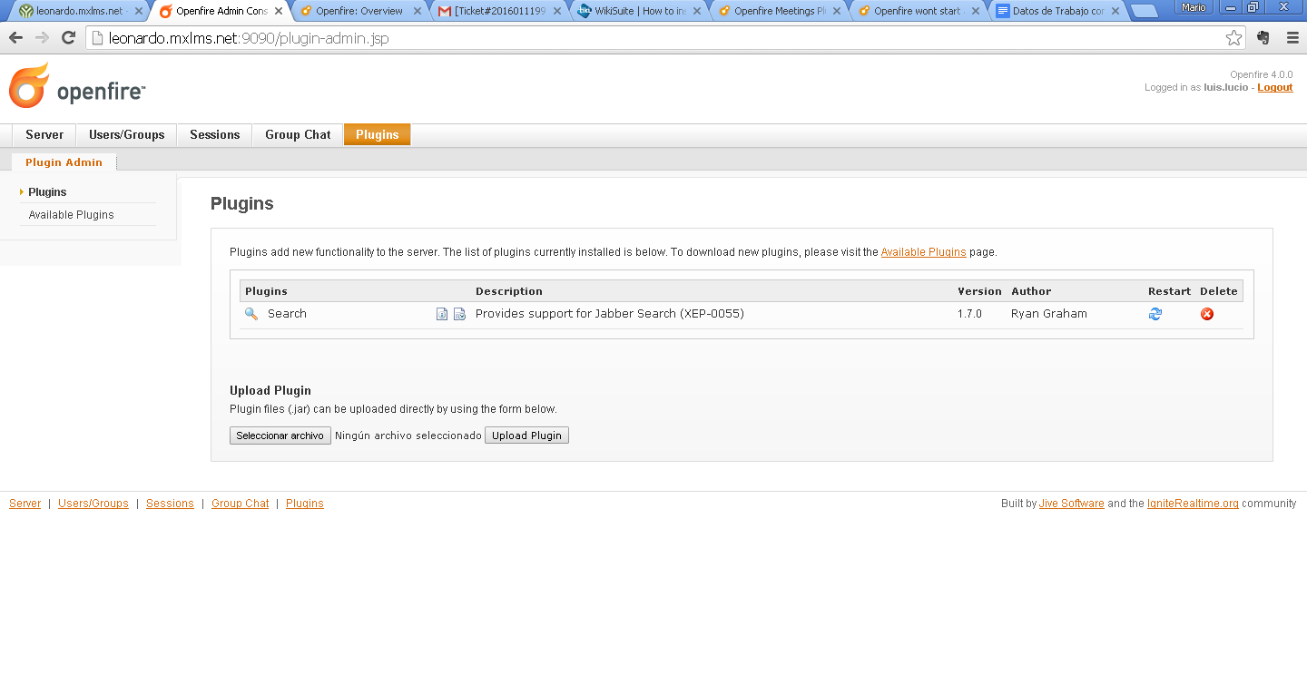The image size is (1307, 685).
Task: Click the footer Sessions link
Action: 170,504
